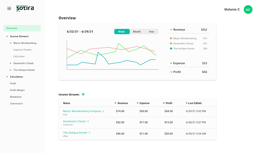Image resolution: width=266 pixels, height=153 pixels.
Task: Click Mary's Woodworking pink legend dot
Action: coord(171,38)
